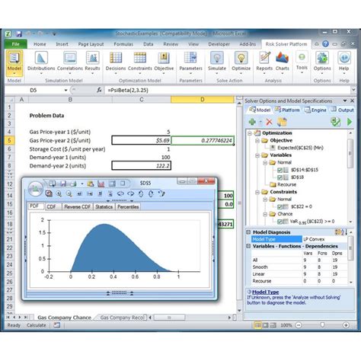Run Simulate from the ribbon
Image resolution: width=361 pixels, height=361 pixels.
pyautogui.click(x=217, y=63)
